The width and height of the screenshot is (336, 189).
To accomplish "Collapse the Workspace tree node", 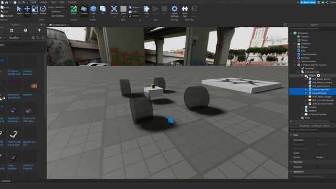I will [291, 33].
